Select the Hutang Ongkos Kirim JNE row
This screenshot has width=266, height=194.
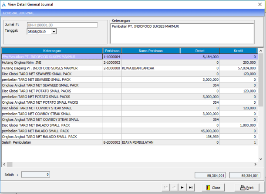pos(51,62)
